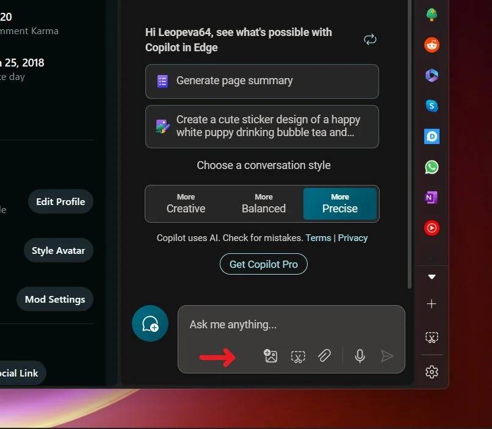Image resolution: width=492 pixels, height=429 pixels.
Task: Open sidebar settings gear
Action: coord(432,372)
